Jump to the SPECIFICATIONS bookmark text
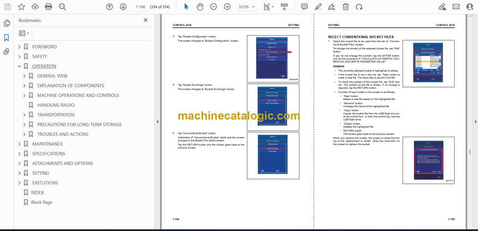This screenshot has height=231, width=478. coord(49,153)
